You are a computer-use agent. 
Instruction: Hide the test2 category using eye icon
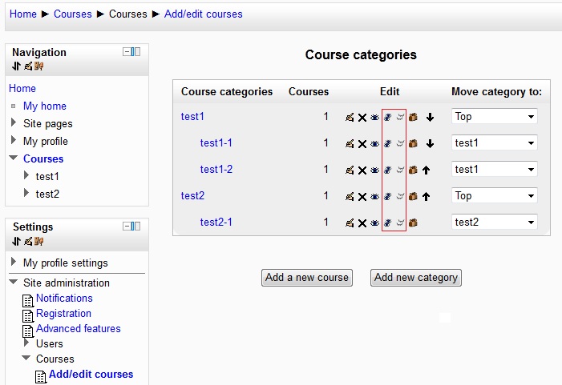pos(374,196)
